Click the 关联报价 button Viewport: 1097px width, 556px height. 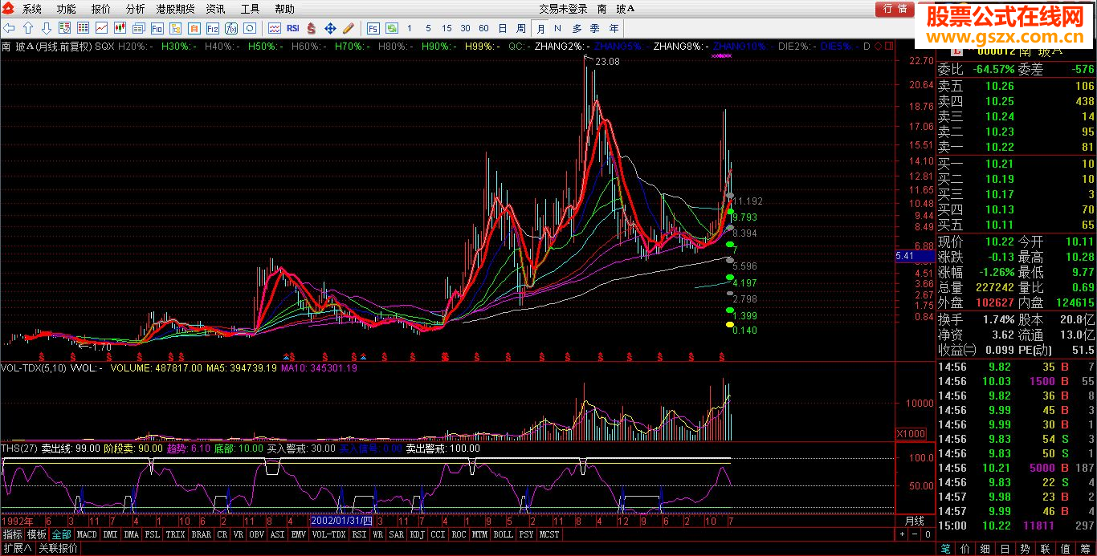(59, 549)
